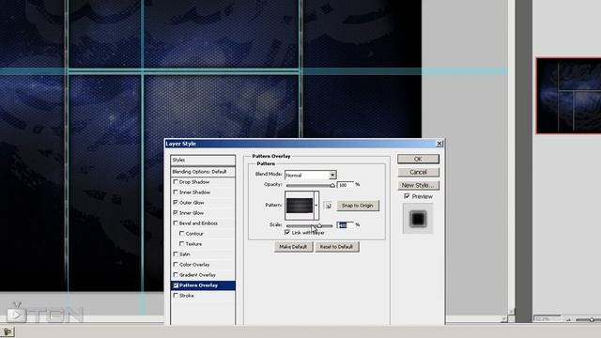This screenshot has width=601, height=338.
Task: Enable Stroke checkbox
Action: pos(176,296)
